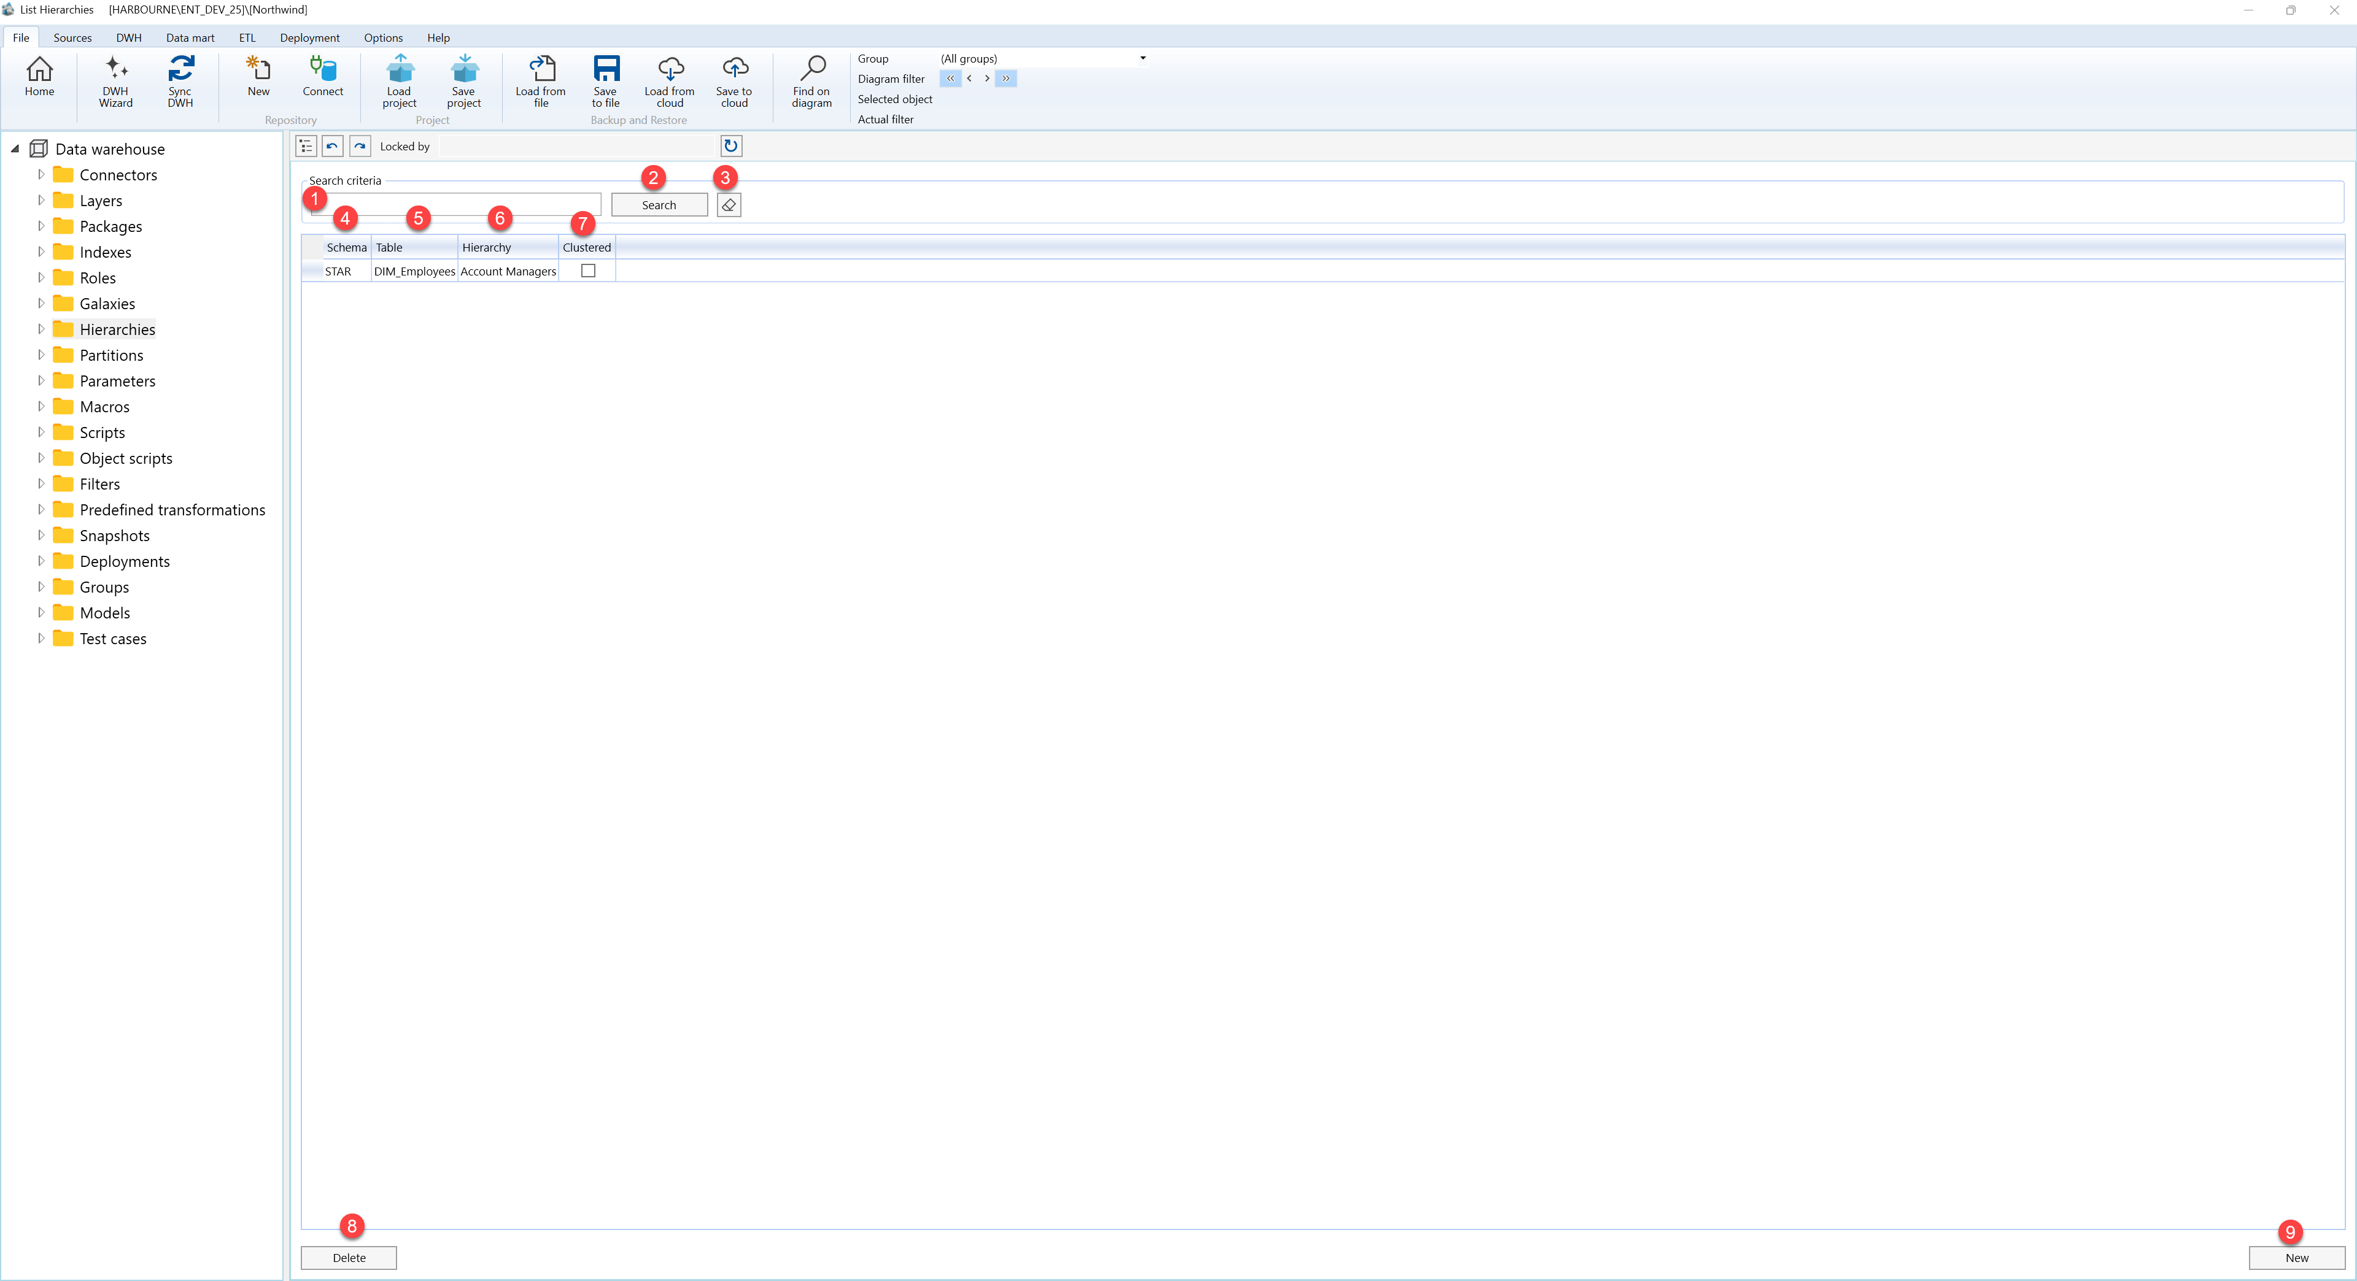Screen dimensions: 2357x1281
Task: Click the Connect repository icon
Action: (x=323, y=77)
